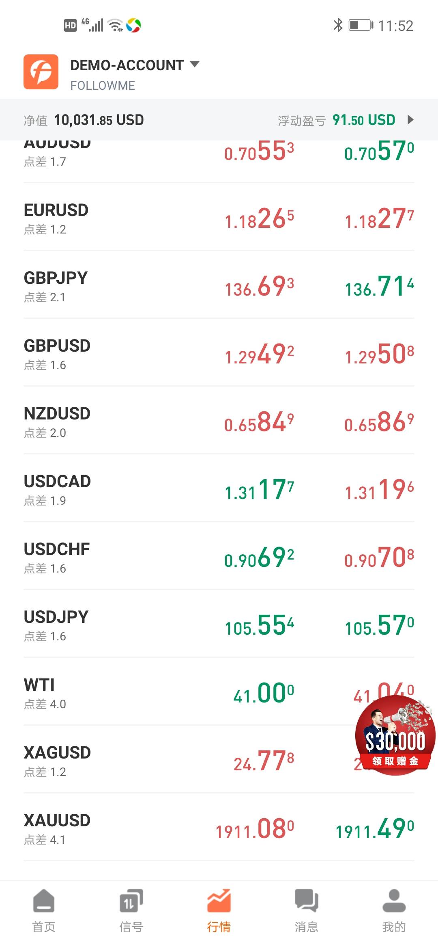The width and height of the screenshot is (438, 938).
Task: Open the GBPUSD symbol row
Action: pyautogui.click(x=57, y=353)
